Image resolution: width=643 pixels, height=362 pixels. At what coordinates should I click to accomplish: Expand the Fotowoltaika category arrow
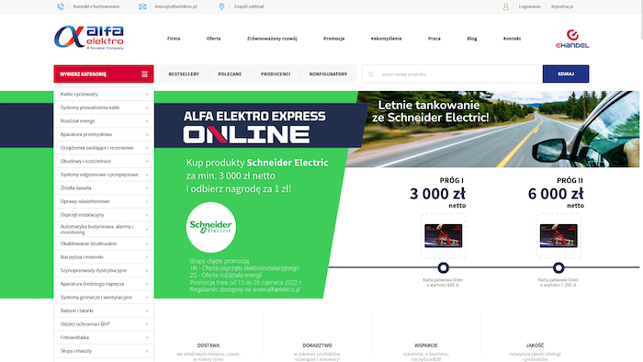pyautogui.click(x=147, y=338)
